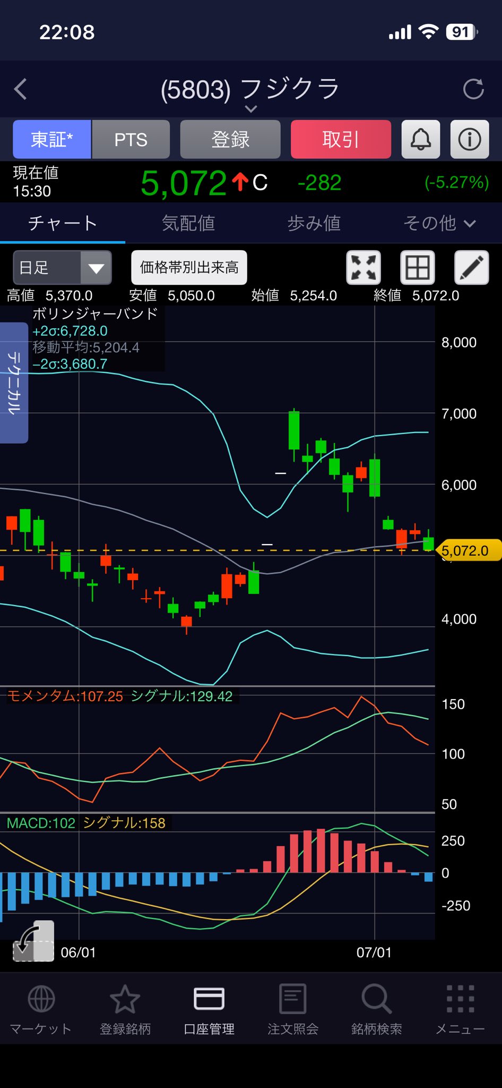This screenshot has height=1088, width=502.
Task: Tap the 価格帯別出来高 button
Action: point(189,267)
